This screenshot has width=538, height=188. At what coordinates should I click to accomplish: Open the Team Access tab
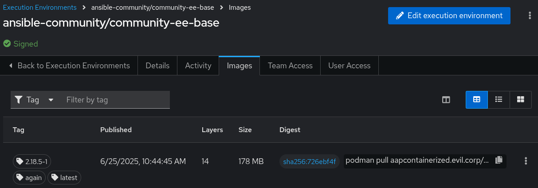(x=290, y=66)
